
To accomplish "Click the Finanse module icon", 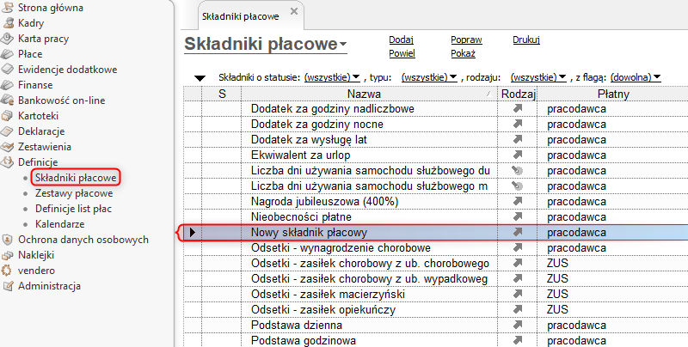I will tap(8, 85).
